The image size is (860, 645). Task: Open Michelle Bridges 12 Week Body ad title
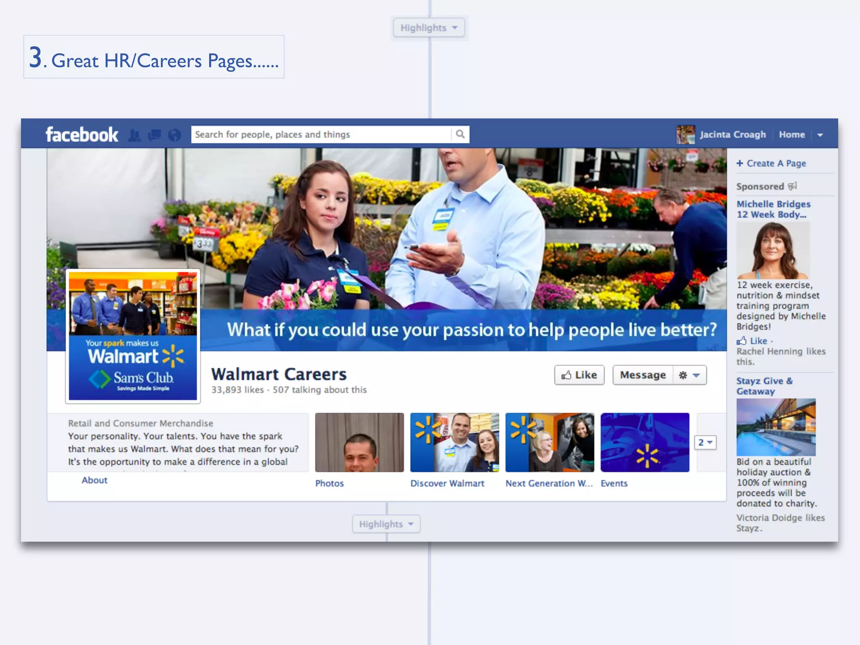[773, 209]
